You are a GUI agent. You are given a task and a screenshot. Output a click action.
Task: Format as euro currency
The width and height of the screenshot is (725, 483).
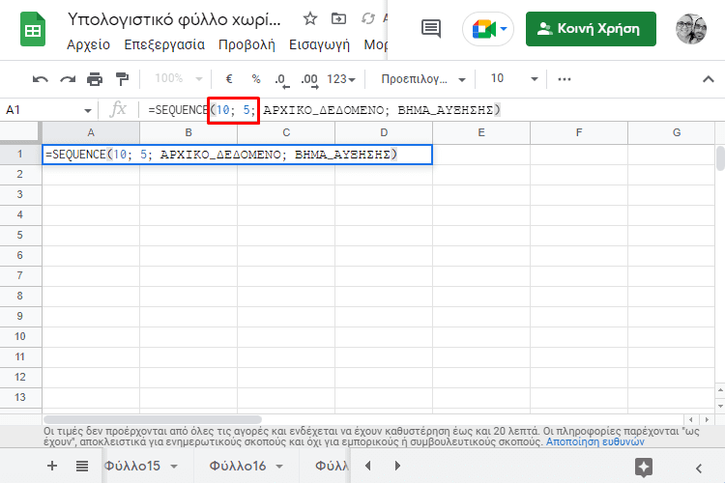coord(229,79)
